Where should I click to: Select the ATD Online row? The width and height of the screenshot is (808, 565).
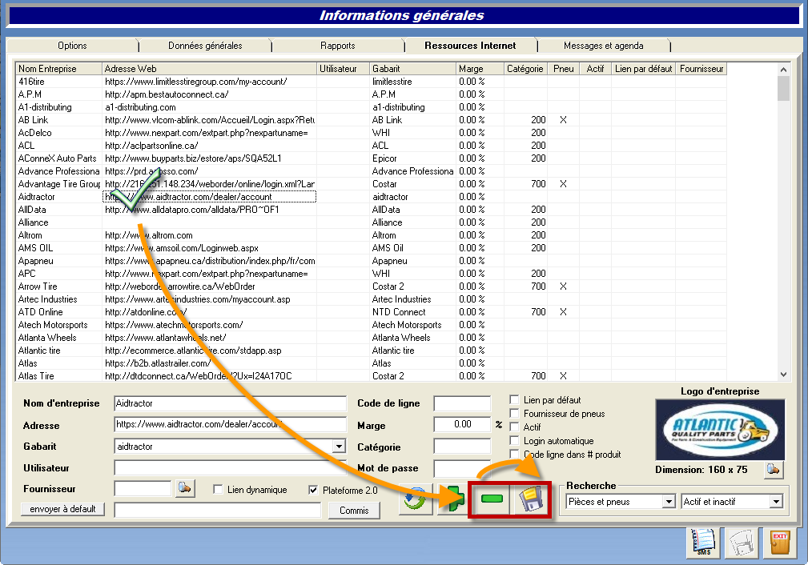pos(371,312)
